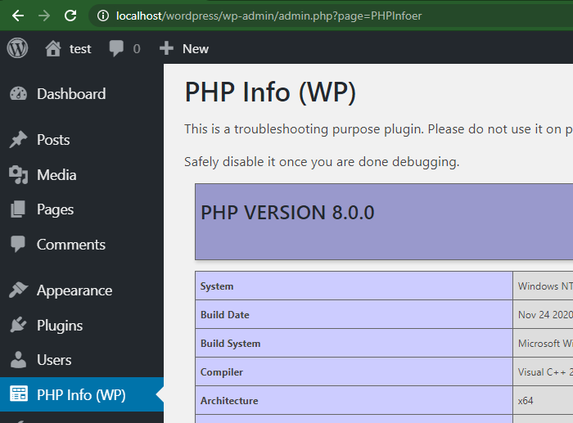Screen dimensions: 573x423
Task: Open the Dashboard menu item
Action: [x=71, y=94]
